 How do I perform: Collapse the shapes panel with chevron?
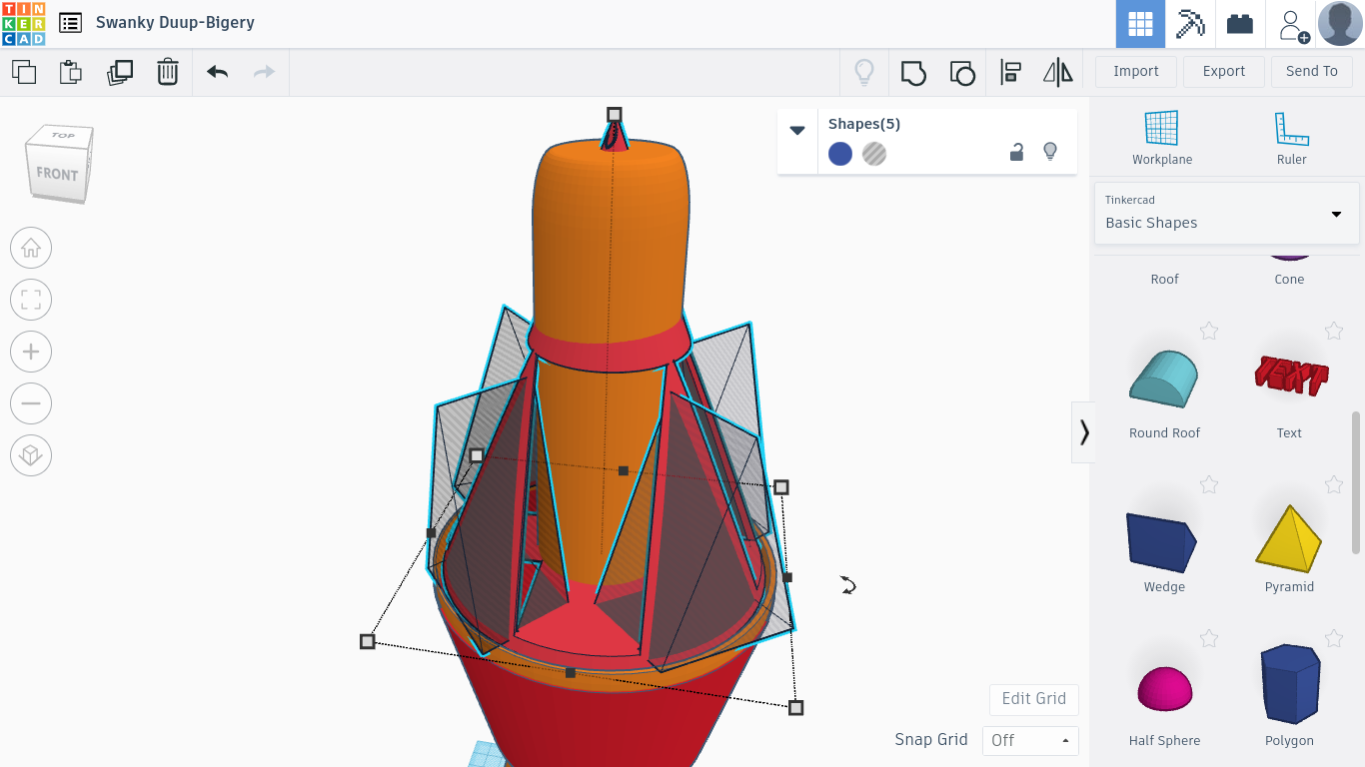click(1083, 432)
